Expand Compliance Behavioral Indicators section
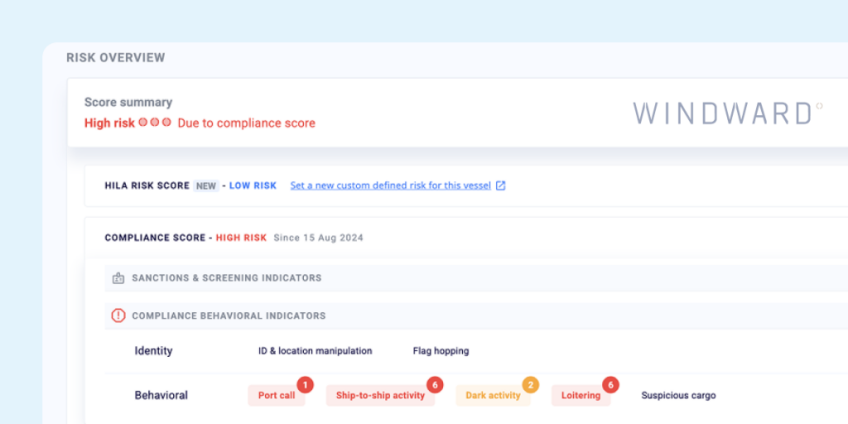The width and height of the screenshot is (848, 424). coord(476,316)
